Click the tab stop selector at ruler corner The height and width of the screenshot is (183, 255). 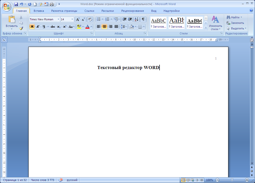click(4, 40)
